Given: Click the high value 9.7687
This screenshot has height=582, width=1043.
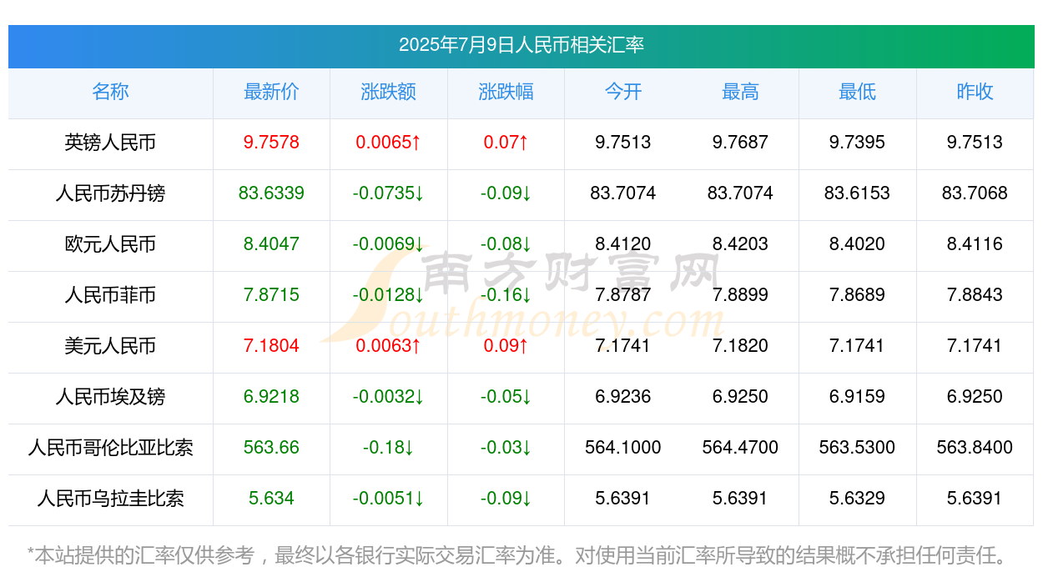Looking at the screenshot, I should pos(740,143).
